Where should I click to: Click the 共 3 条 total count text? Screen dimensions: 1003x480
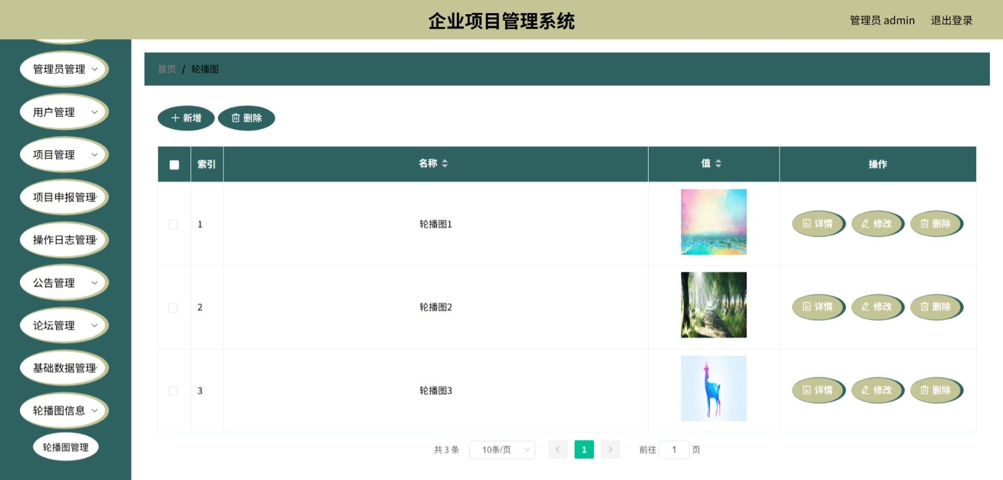click(x=447, y=450)
